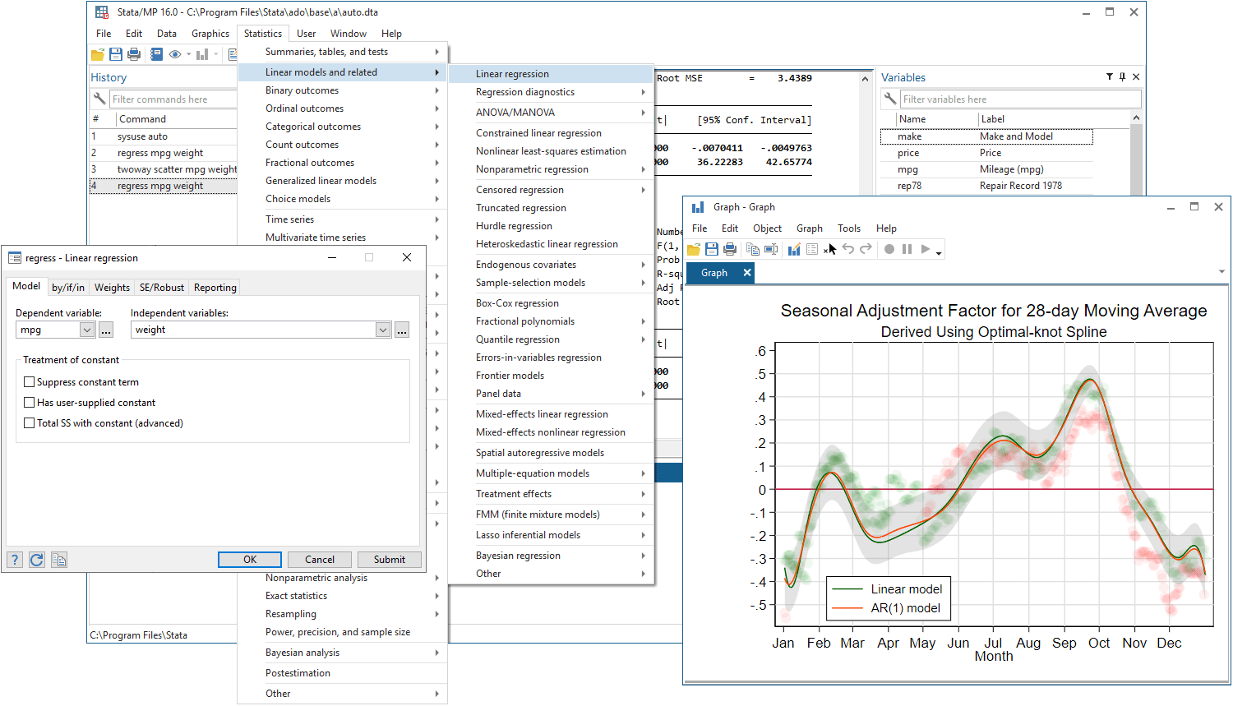Enable Suppress constant term
1233x706 pixels.
(29, 382)
